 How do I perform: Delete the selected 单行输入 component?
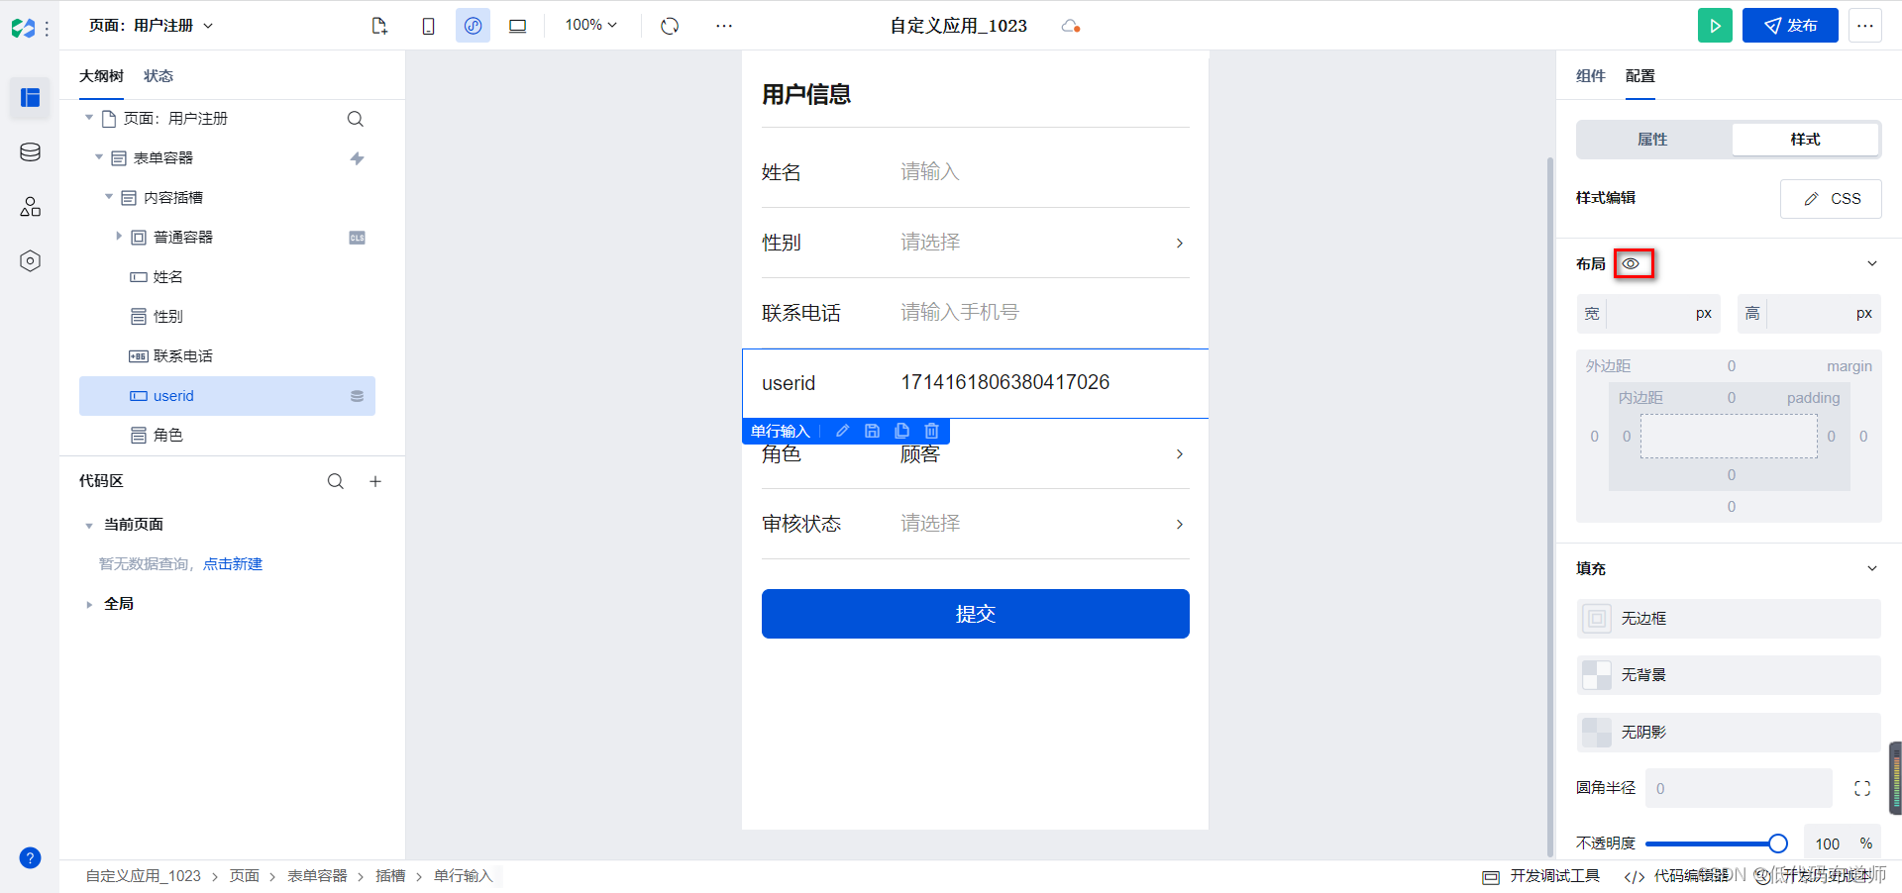[931, 431]
